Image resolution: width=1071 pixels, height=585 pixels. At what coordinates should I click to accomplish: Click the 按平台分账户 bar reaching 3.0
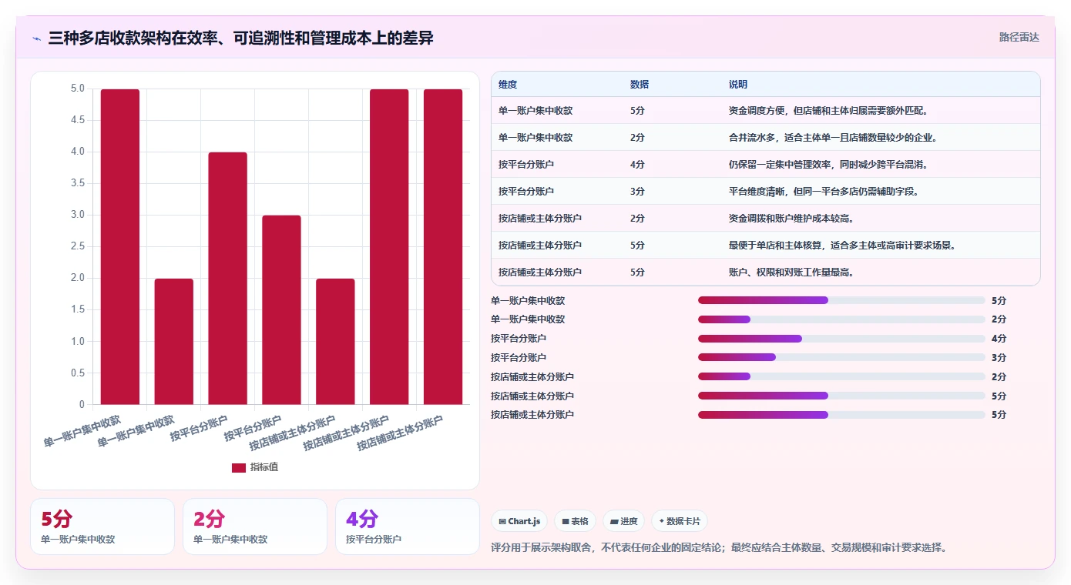coord(282,310)
